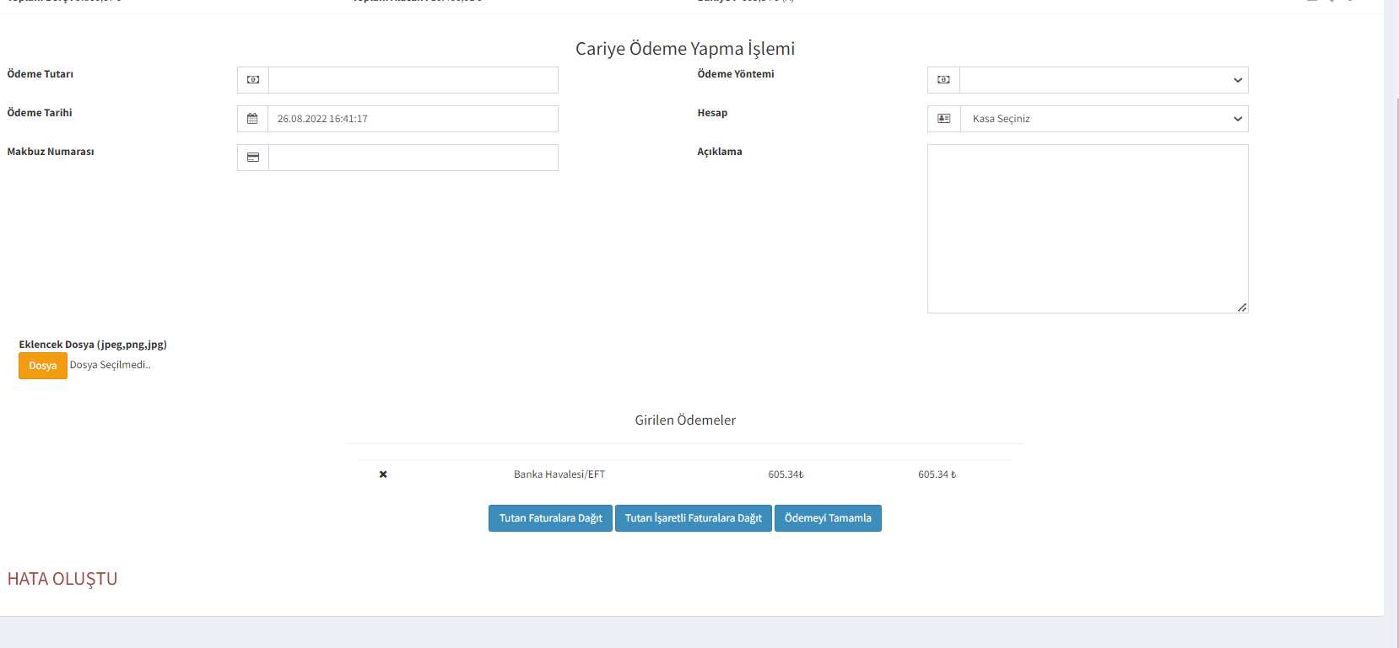1399x648 pixels.
Task: Remove the Banka Havalesi/EFT payment with X
Action: (x=383, y=474)
